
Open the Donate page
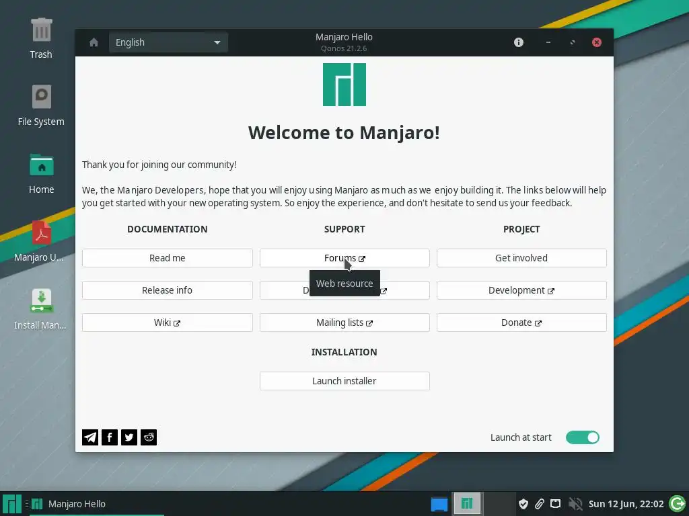click(521, 322)
